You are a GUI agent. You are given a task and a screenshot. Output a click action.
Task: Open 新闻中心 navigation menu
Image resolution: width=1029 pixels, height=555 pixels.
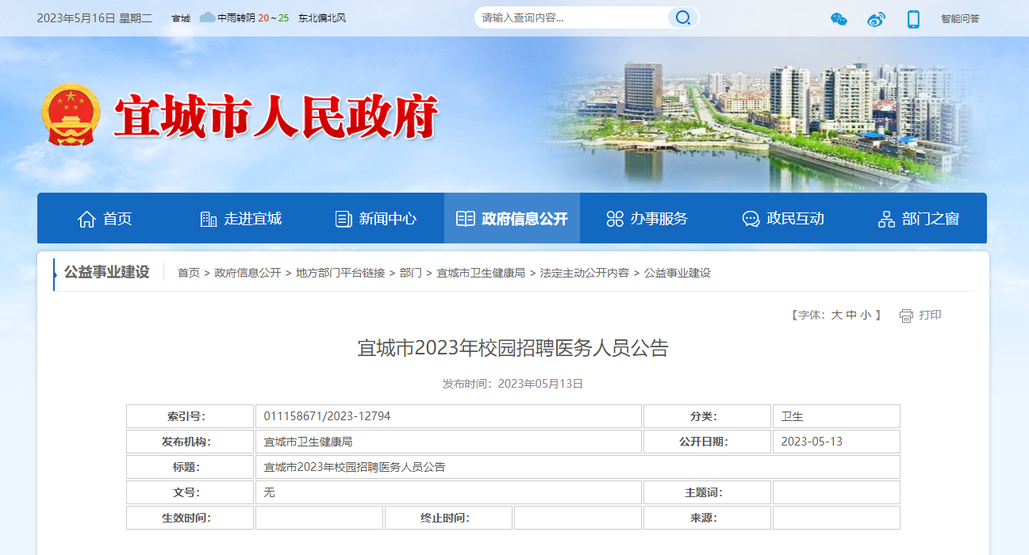pos(376,219)
